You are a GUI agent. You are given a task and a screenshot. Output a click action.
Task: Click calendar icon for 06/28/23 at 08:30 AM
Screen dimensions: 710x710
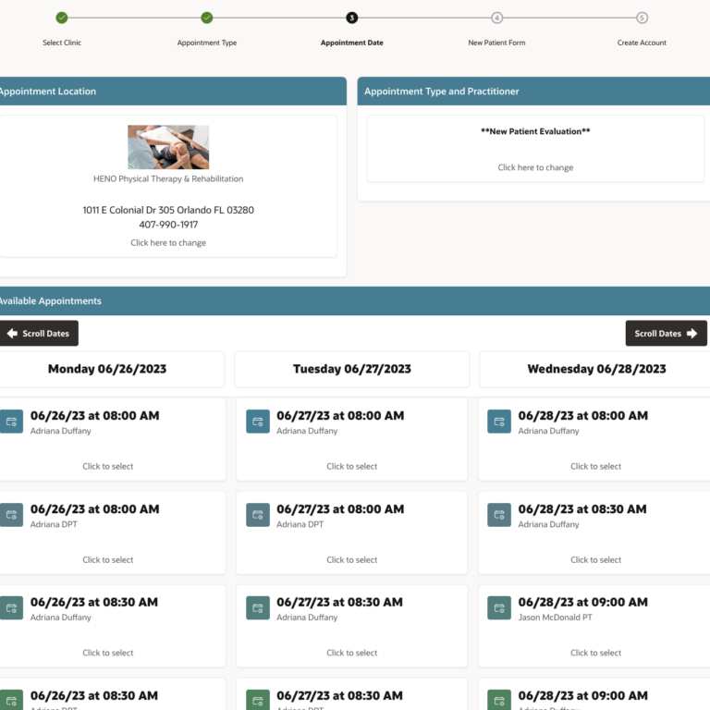tap(499, 515)
